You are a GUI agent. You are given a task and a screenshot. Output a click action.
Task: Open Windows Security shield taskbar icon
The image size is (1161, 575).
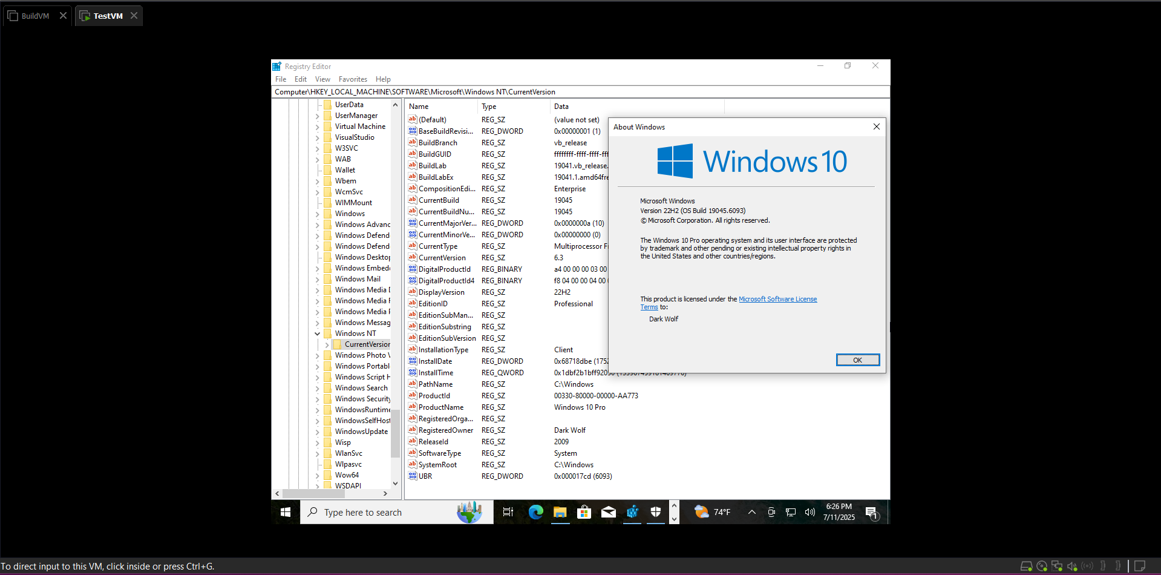tap(656, 512)
